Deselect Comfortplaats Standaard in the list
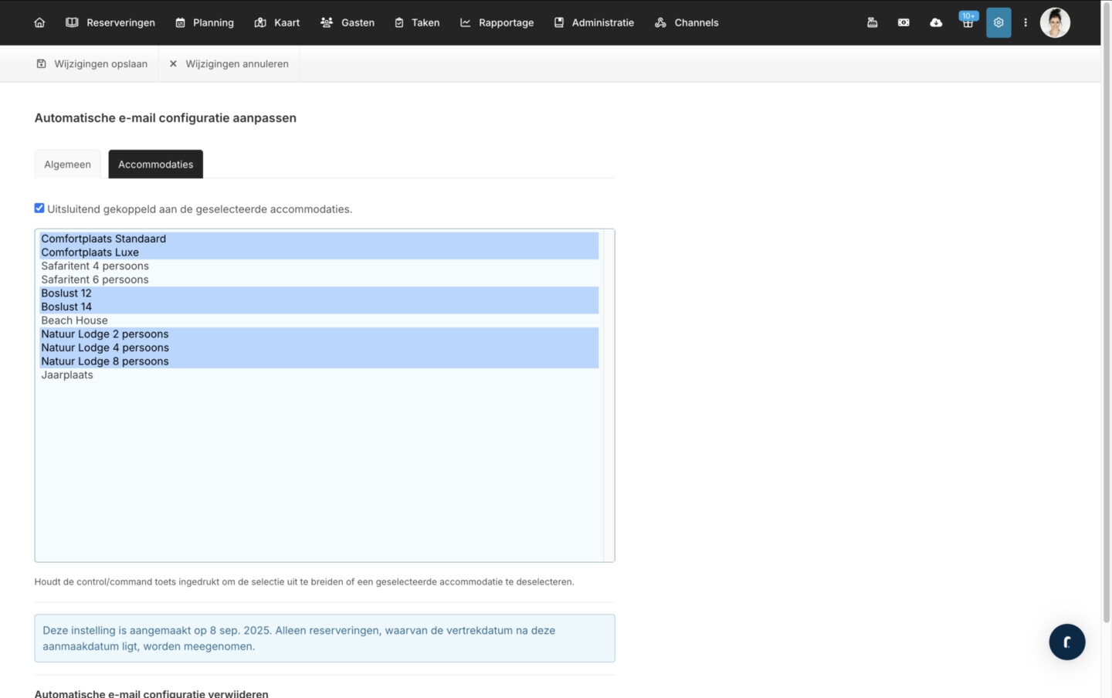Image resolution: width=1112 pixels, height=698 pixels. (103, 239)
